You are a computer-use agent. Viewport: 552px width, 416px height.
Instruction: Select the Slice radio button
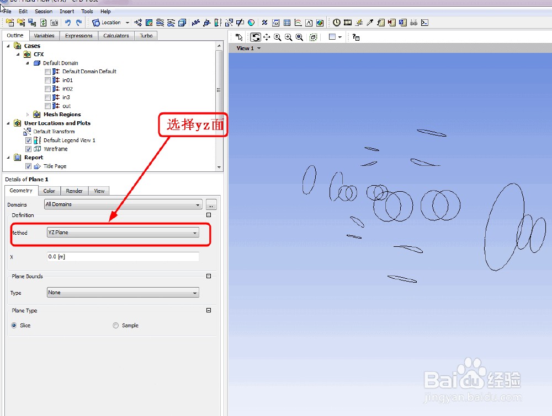[14, 325]
